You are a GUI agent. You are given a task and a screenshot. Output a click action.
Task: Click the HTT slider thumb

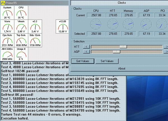point(123,47)
